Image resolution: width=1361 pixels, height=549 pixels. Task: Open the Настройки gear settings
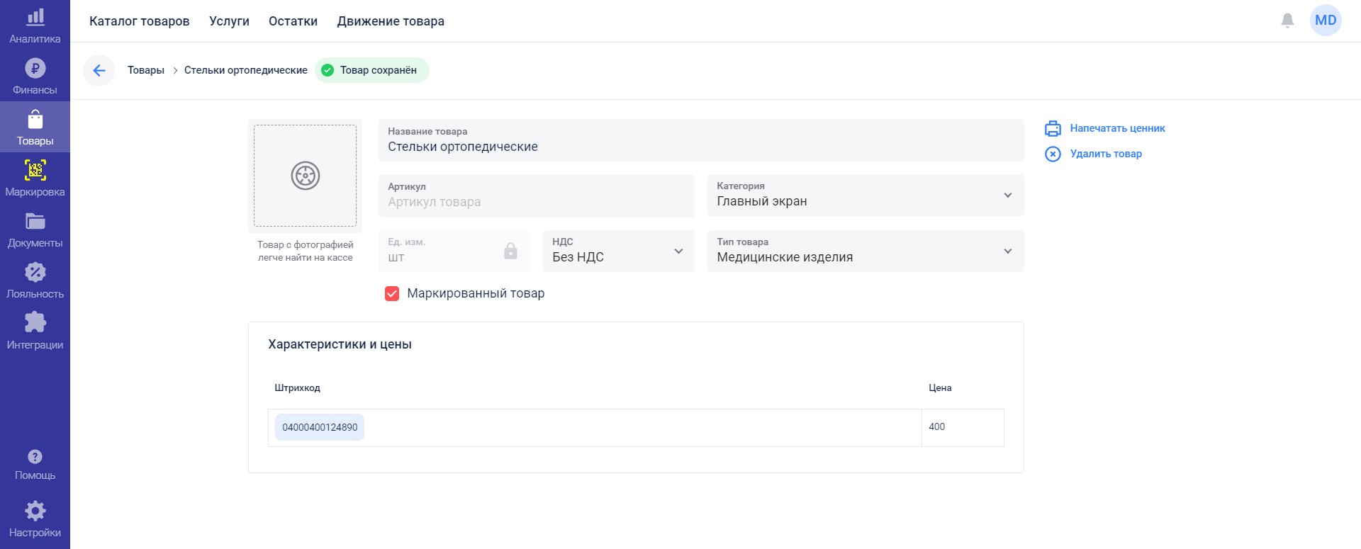pyautogui.click(x=35, y=519)
